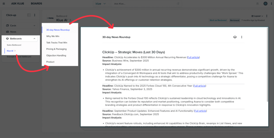Open Example Manual Battlecard item

pyautogui.click(x=19, y=57)
